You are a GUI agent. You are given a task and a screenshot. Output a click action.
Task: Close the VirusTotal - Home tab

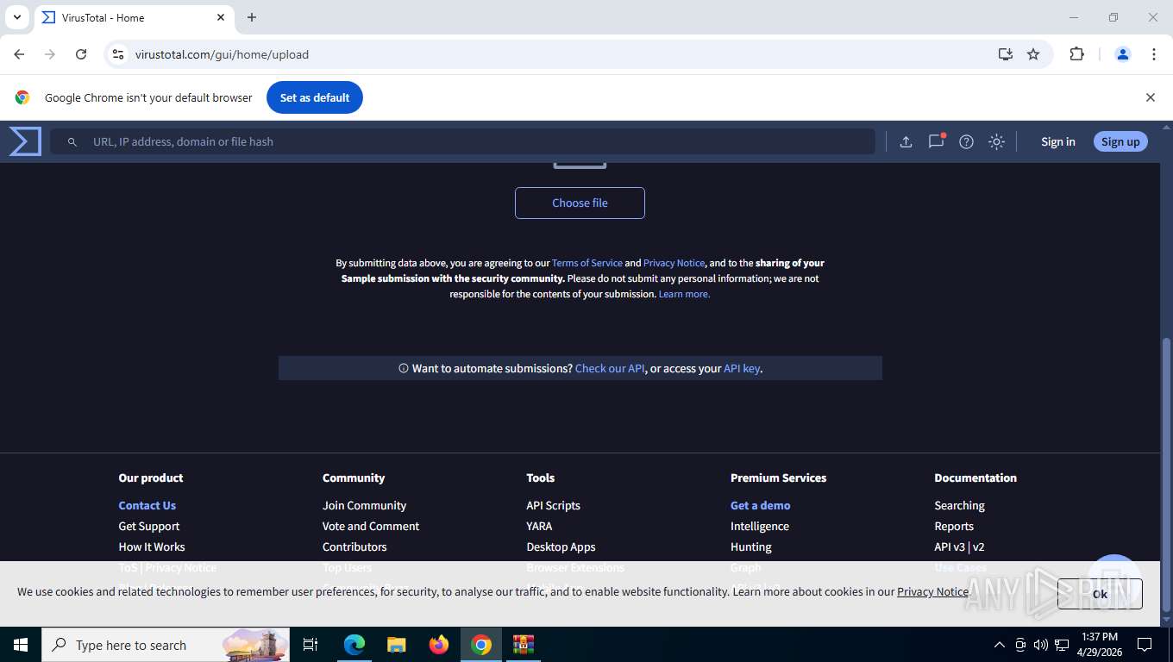click(x=221, y=17)
